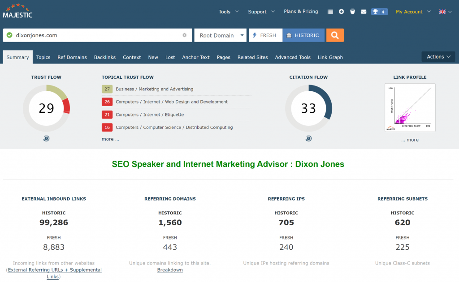Click the trophy badge showing 4
This screenshot has width=459, height=282.
click(379, 12)
